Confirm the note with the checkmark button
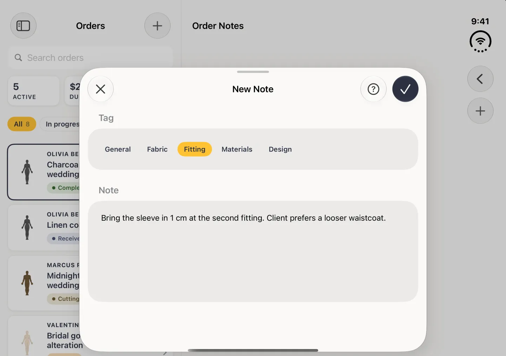Image resolution: width=506 pixels, height=356 pixels. (405, 89)
